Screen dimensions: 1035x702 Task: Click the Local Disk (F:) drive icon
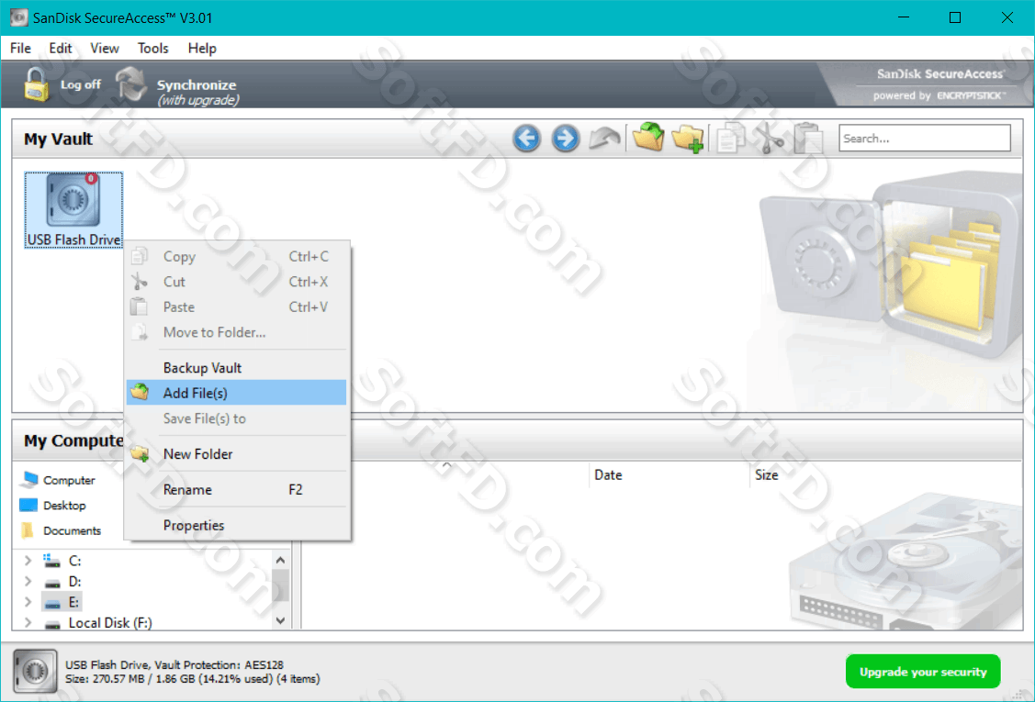52,624
